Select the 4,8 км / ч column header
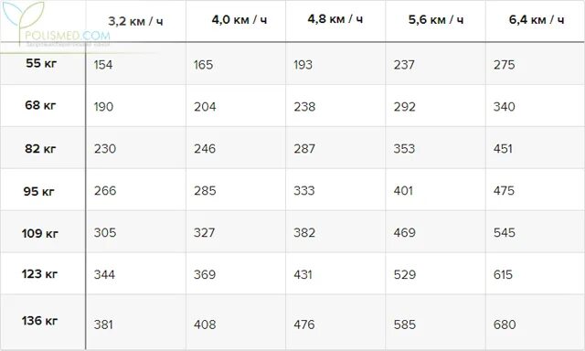 click(335, 18)
